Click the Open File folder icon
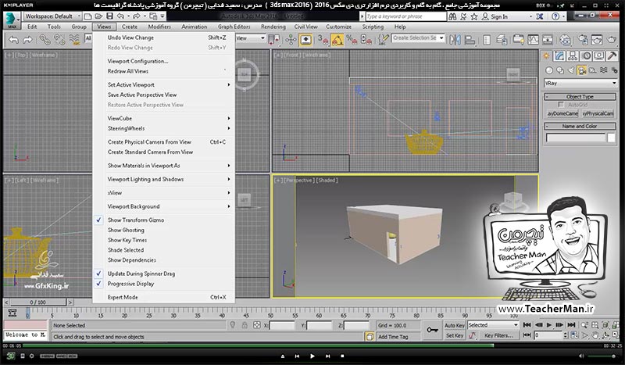Viewport: 625px width, 365px height. 98,16
